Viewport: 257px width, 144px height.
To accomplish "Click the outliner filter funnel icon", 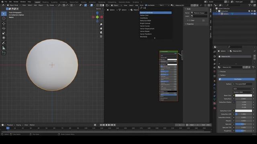I will point(250,5).
